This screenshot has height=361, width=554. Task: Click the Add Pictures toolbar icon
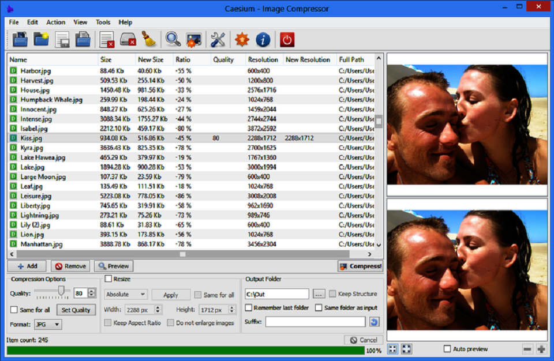20,40
